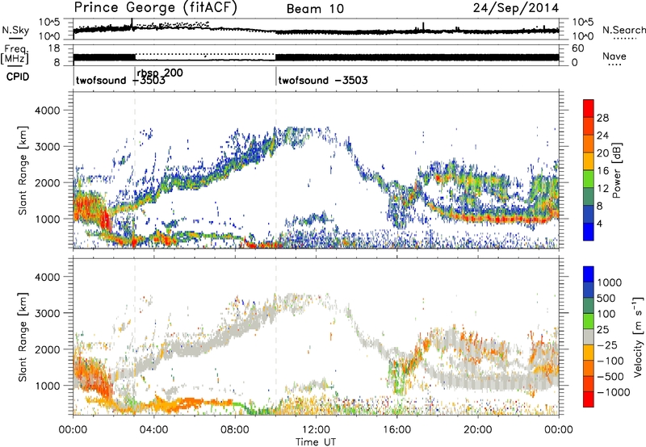Image resolution: width=646 pixels, height=447 pixels.
Task: Select the "Freq. [MHz]" axis label
Action: 15,54
